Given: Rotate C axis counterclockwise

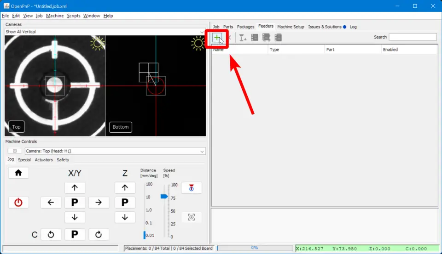Looking at the screenshot, I should tap(51, 235).
